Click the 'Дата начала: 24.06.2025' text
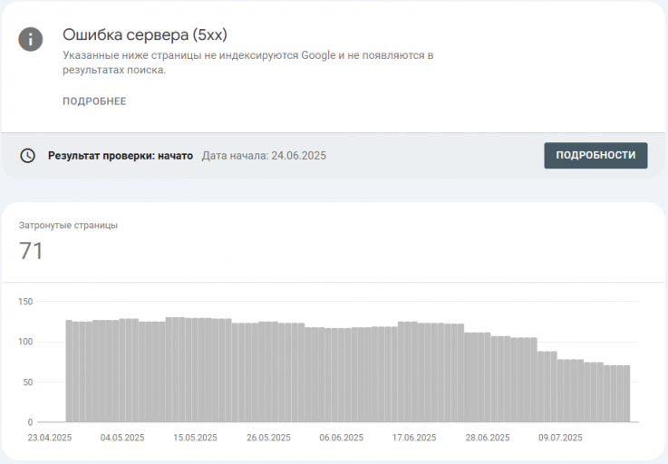 click(264, 156)
